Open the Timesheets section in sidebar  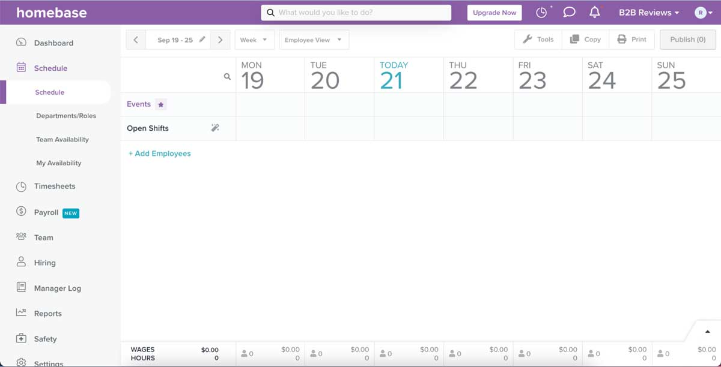[54, 186]
